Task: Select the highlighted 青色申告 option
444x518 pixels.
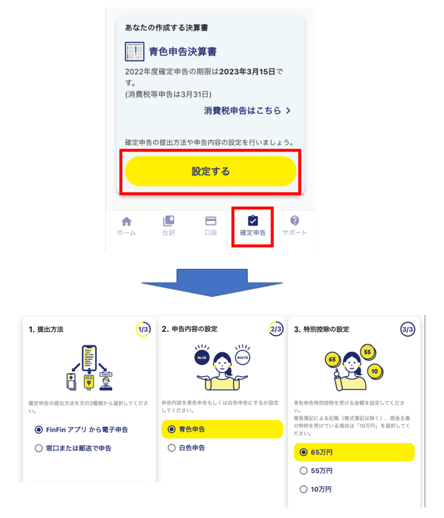Action: (222, 429)
